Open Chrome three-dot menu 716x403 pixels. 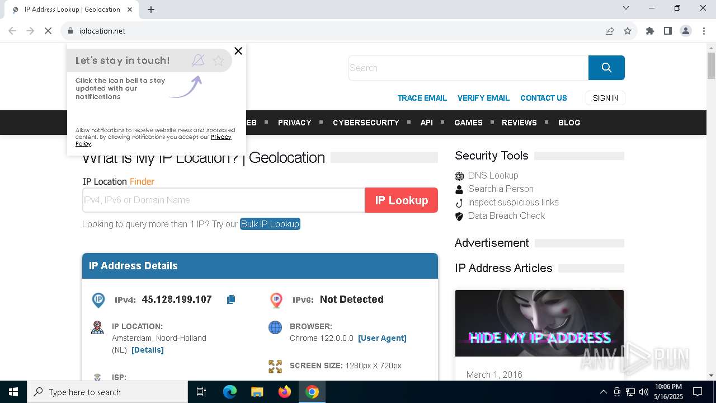pyautogui.click(x=704, y=31)
